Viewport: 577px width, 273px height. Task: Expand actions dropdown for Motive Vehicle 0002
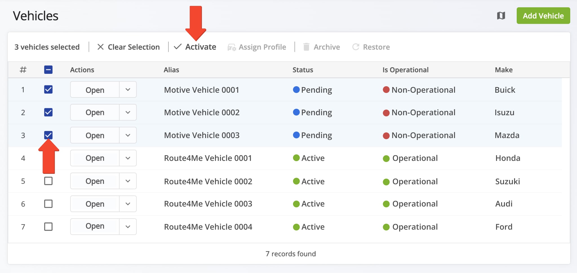tap(128, 112)
